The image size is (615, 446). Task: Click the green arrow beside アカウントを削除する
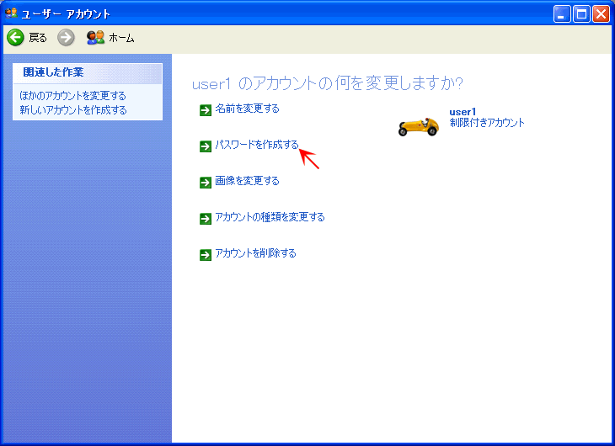[x=206, y=255]
